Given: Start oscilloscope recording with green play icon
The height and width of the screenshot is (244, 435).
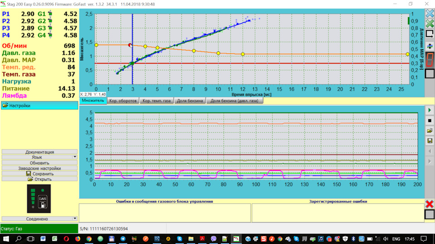Looking at the screenshot, I should pos(430,110).
